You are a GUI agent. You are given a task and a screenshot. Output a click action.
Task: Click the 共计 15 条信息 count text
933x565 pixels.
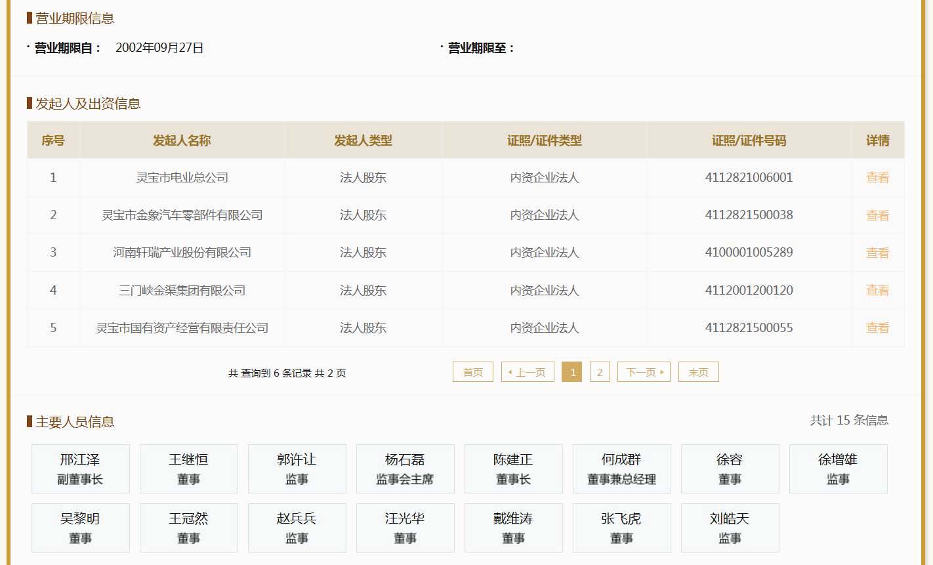pos(849,420)
